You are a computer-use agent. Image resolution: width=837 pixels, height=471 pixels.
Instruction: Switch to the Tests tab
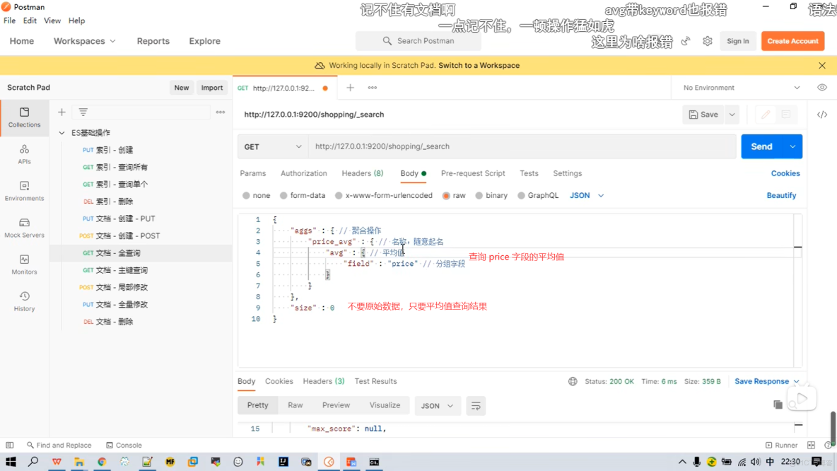click(x=528, y=173)
